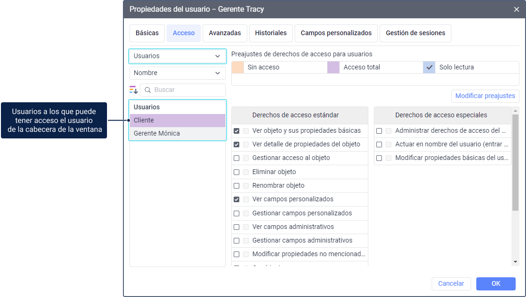Select the Sin acceso orange preset swatch
The width and height of the screenshot is (526, 297).
[238, 67]
